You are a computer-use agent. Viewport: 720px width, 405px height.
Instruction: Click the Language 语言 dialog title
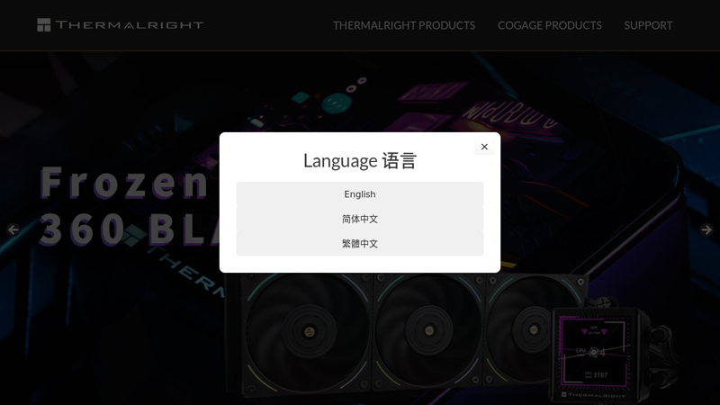[359, 161]
